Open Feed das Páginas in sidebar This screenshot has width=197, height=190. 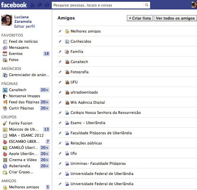tap(24, 102)
